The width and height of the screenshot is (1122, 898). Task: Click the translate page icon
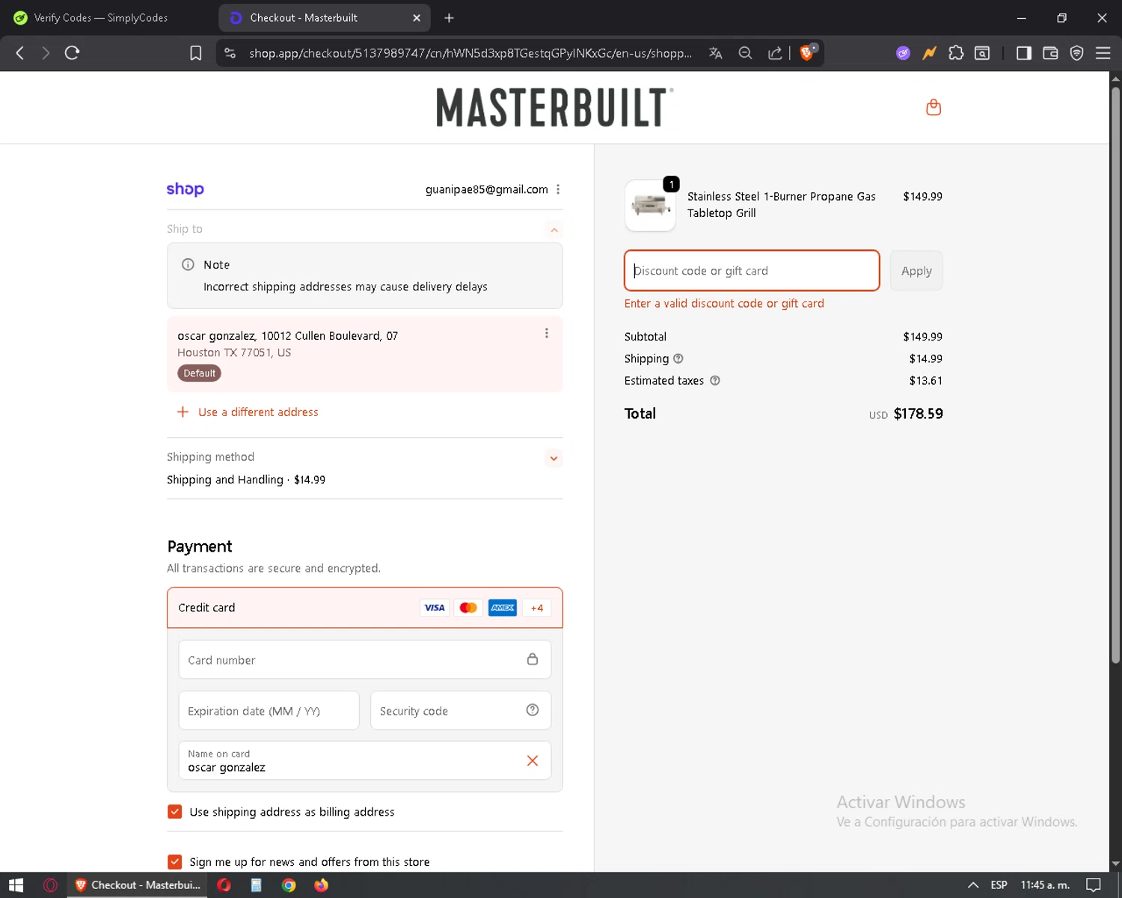(716, 53)
